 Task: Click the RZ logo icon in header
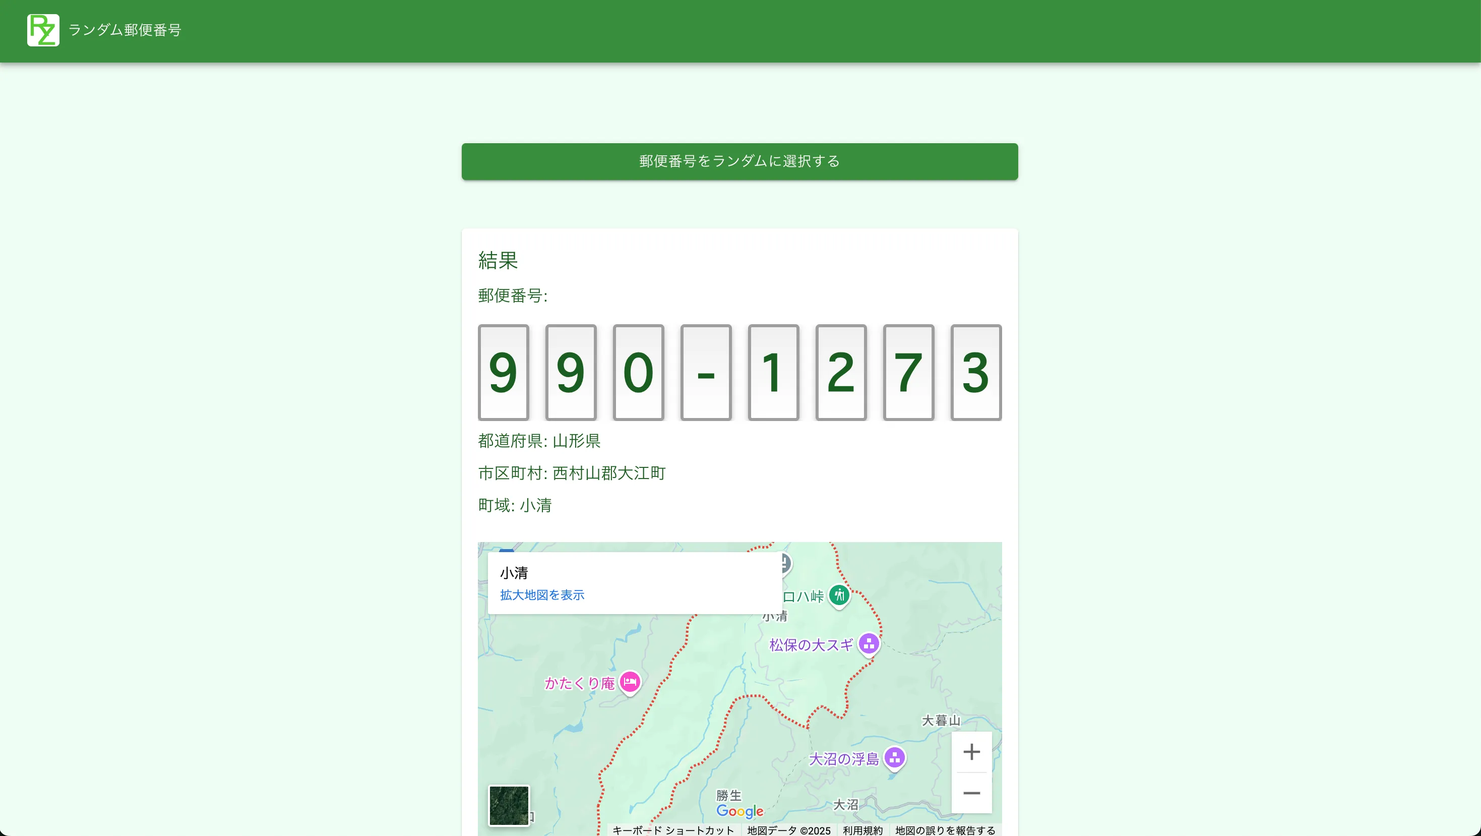(43, 30)
